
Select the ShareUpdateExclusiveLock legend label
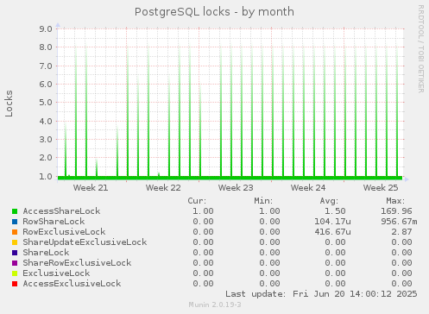85,242
